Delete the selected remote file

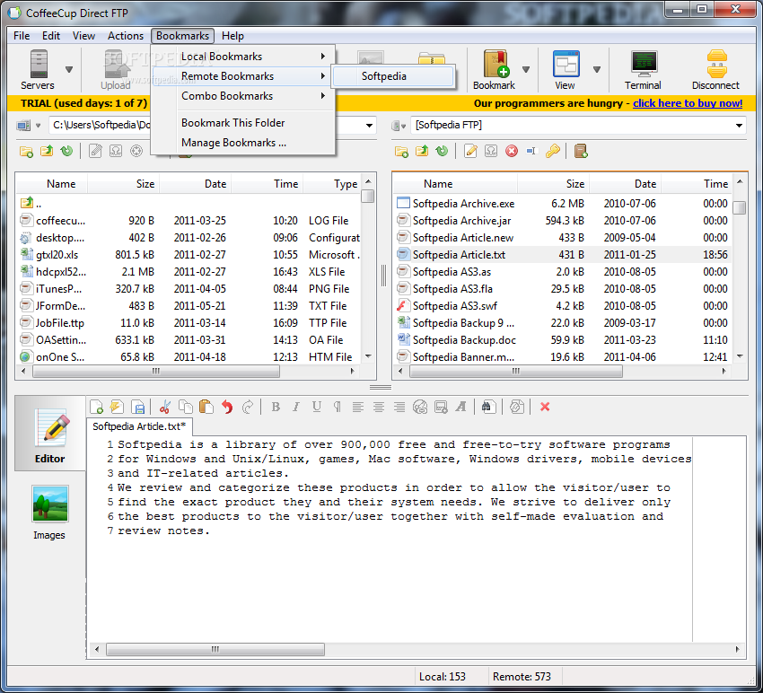click(512, 152)
